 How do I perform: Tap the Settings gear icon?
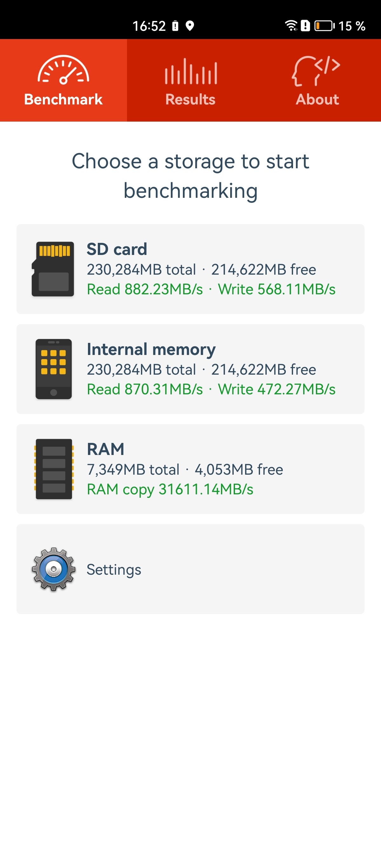point(54,569)
